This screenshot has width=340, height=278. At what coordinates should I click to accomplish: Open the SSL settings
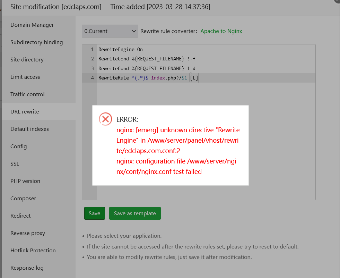click(x=15, y=164)
